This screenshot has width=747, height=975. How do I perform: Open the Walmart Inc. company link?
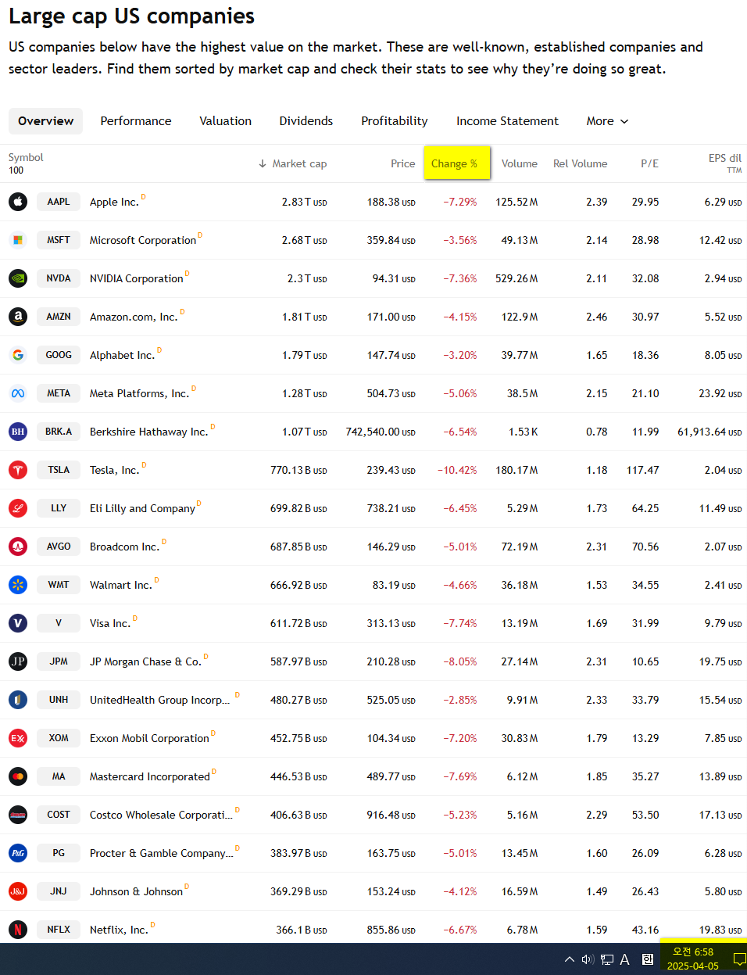tap(121, 585)
